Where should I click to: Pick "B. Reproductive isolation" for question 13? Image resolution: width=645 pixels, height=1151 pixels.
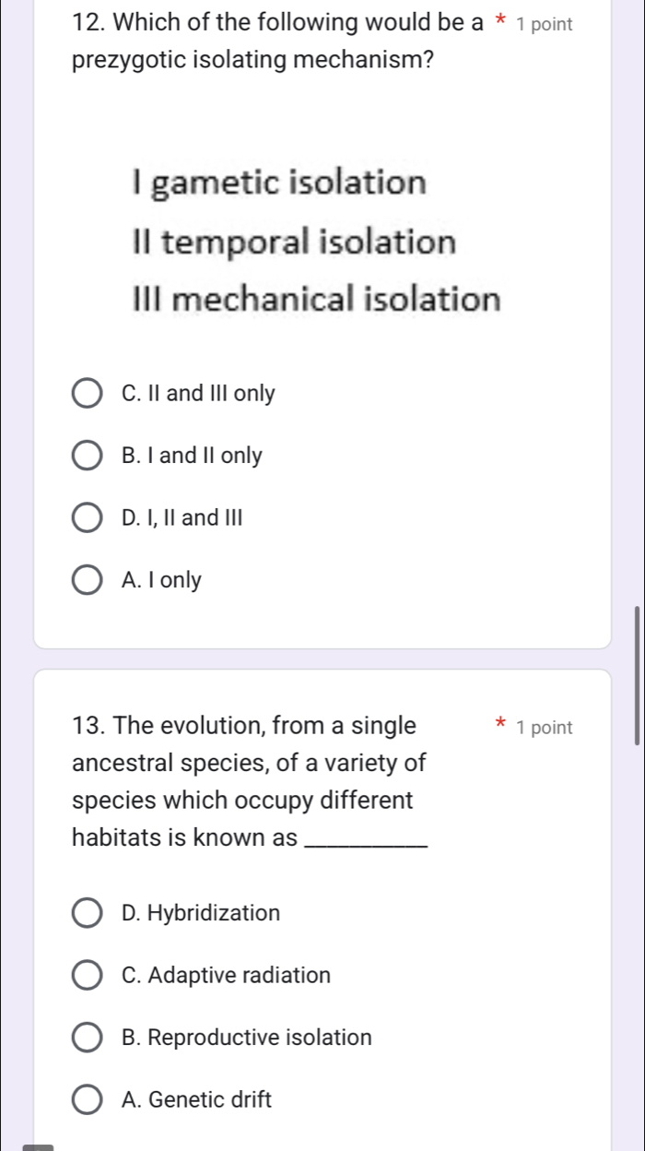point(88,1038)
